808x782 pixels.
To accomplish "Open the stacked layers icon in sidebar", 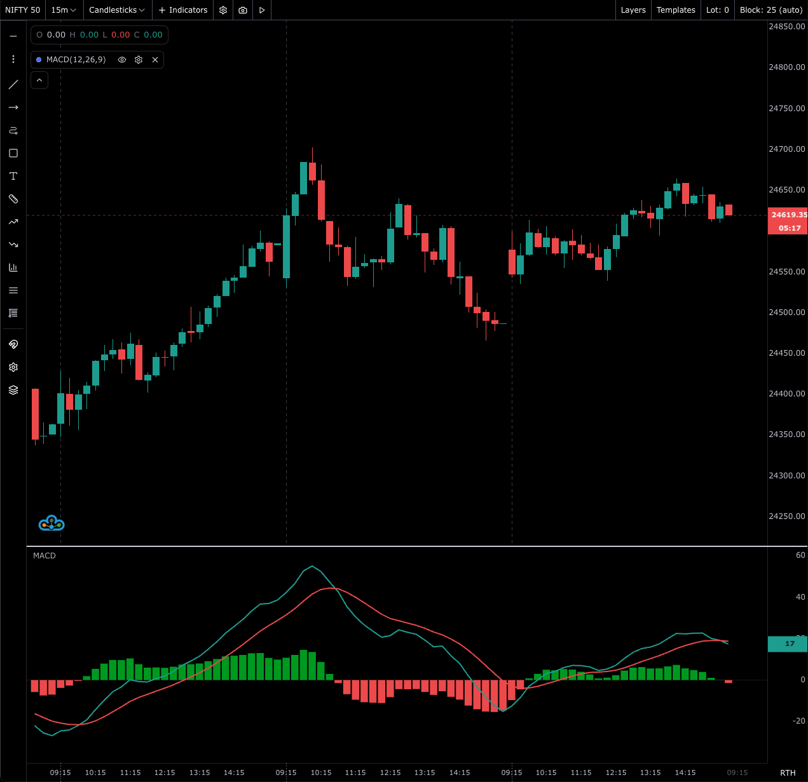I will pos(13,390).
